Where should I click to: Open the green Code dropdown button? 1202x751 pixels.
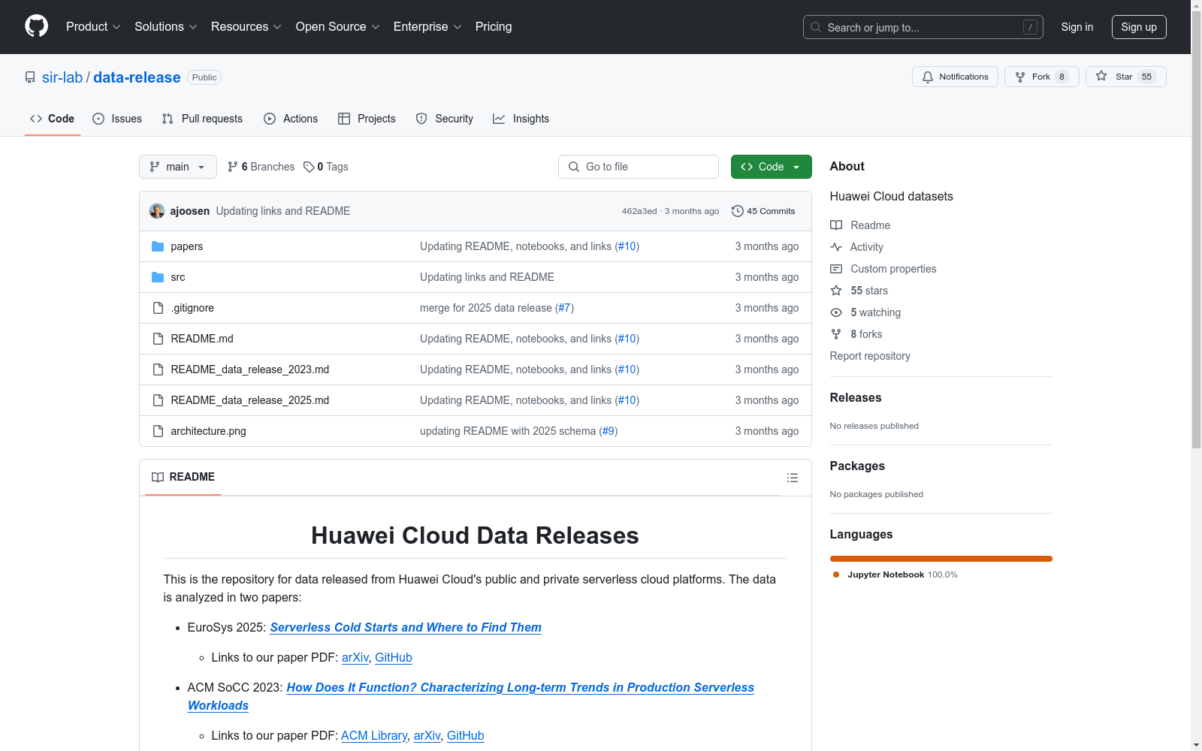pos(771,167)
